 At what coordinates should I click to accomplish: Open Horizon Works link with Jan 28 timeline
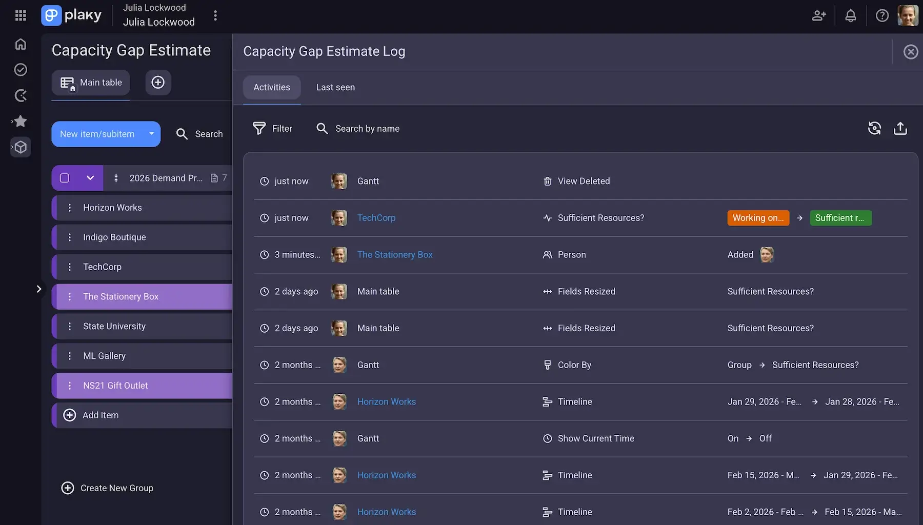click(387, 402)
